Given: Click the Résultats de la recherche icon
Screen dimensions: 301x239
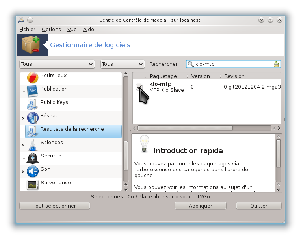Looking at the screenshot, I should [32, 132].
